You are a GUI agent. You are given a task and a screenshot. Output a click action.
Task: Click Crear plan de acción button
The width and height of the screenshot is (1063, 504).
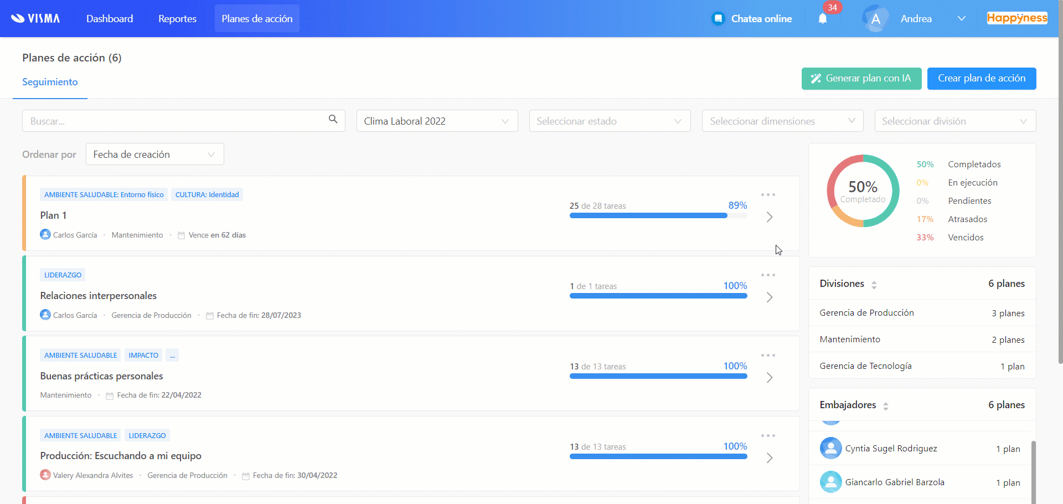[982, 79]
